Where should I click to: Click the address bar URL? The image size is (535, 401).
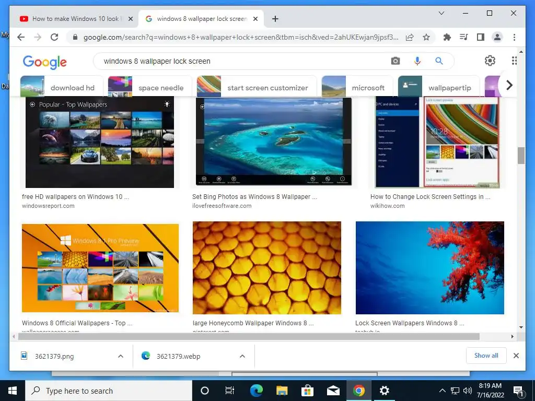(x=240, y=37)
